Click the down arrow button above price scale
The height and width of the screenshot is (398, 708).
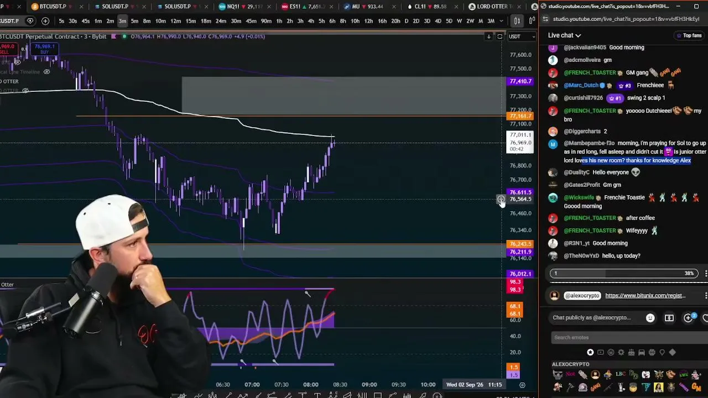click(x=489, y=36)
